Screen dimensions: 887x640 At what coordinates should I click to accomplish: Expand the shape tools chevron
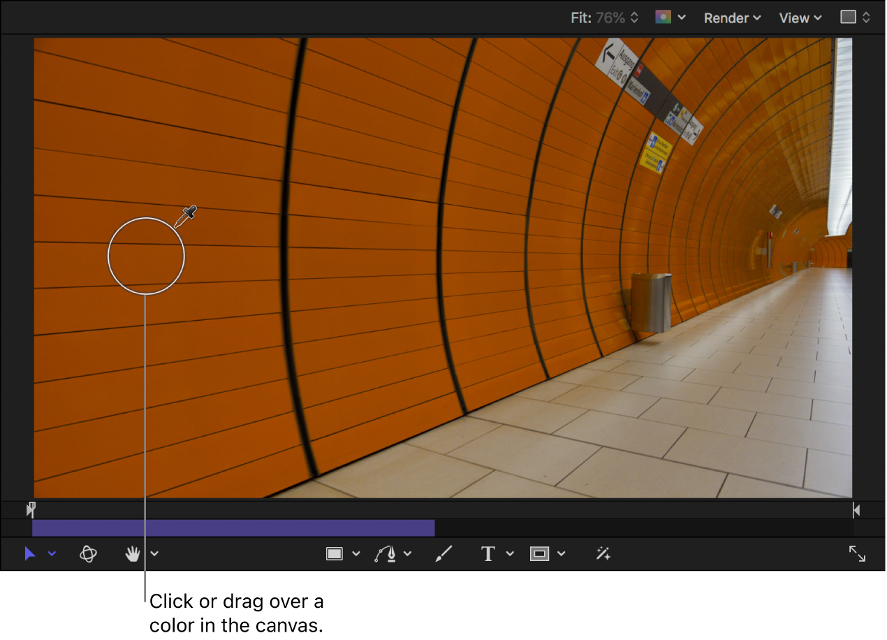click(x=358, y=553)
